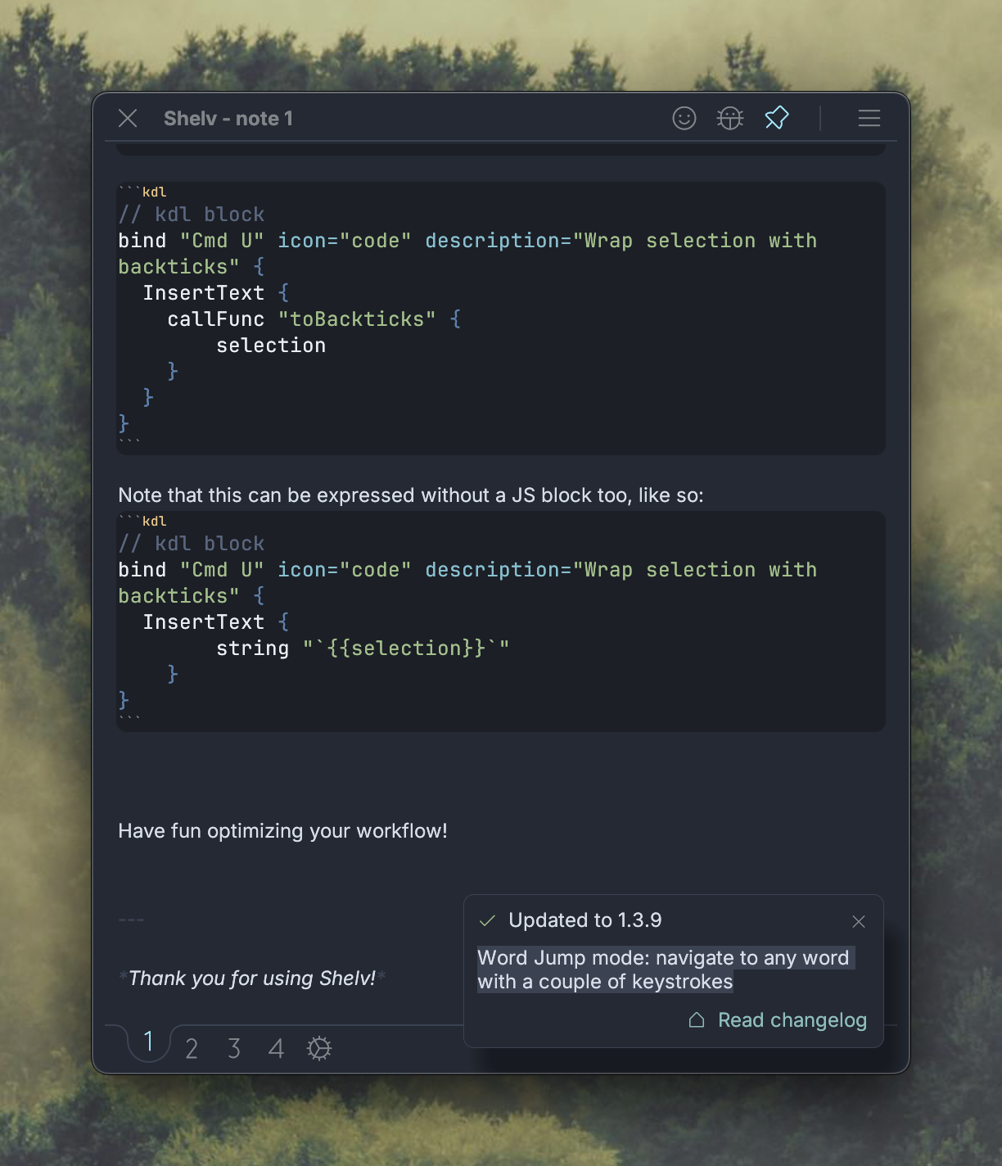1002x1166 pixels.
Task: Place cursor in "Have fun optimizing your workflow!" line
Action: pos(282,831)
